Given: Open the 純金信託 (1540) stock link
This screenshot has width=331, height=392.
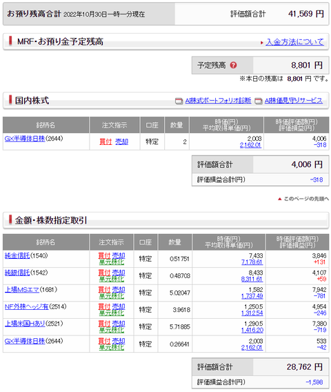Looking at the screenshot, I should point(17,255).
